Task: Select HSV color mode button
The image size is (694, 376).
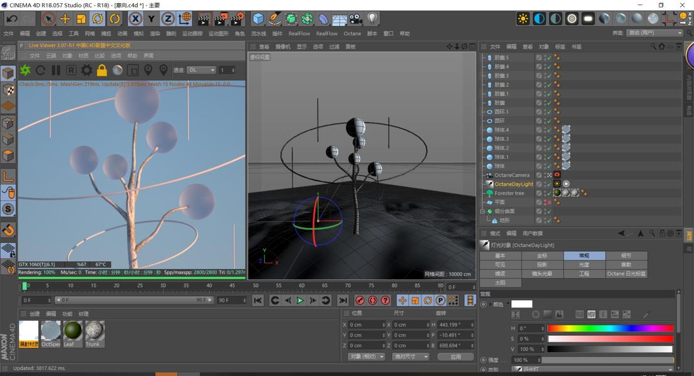Action: [x=591, y=315]
